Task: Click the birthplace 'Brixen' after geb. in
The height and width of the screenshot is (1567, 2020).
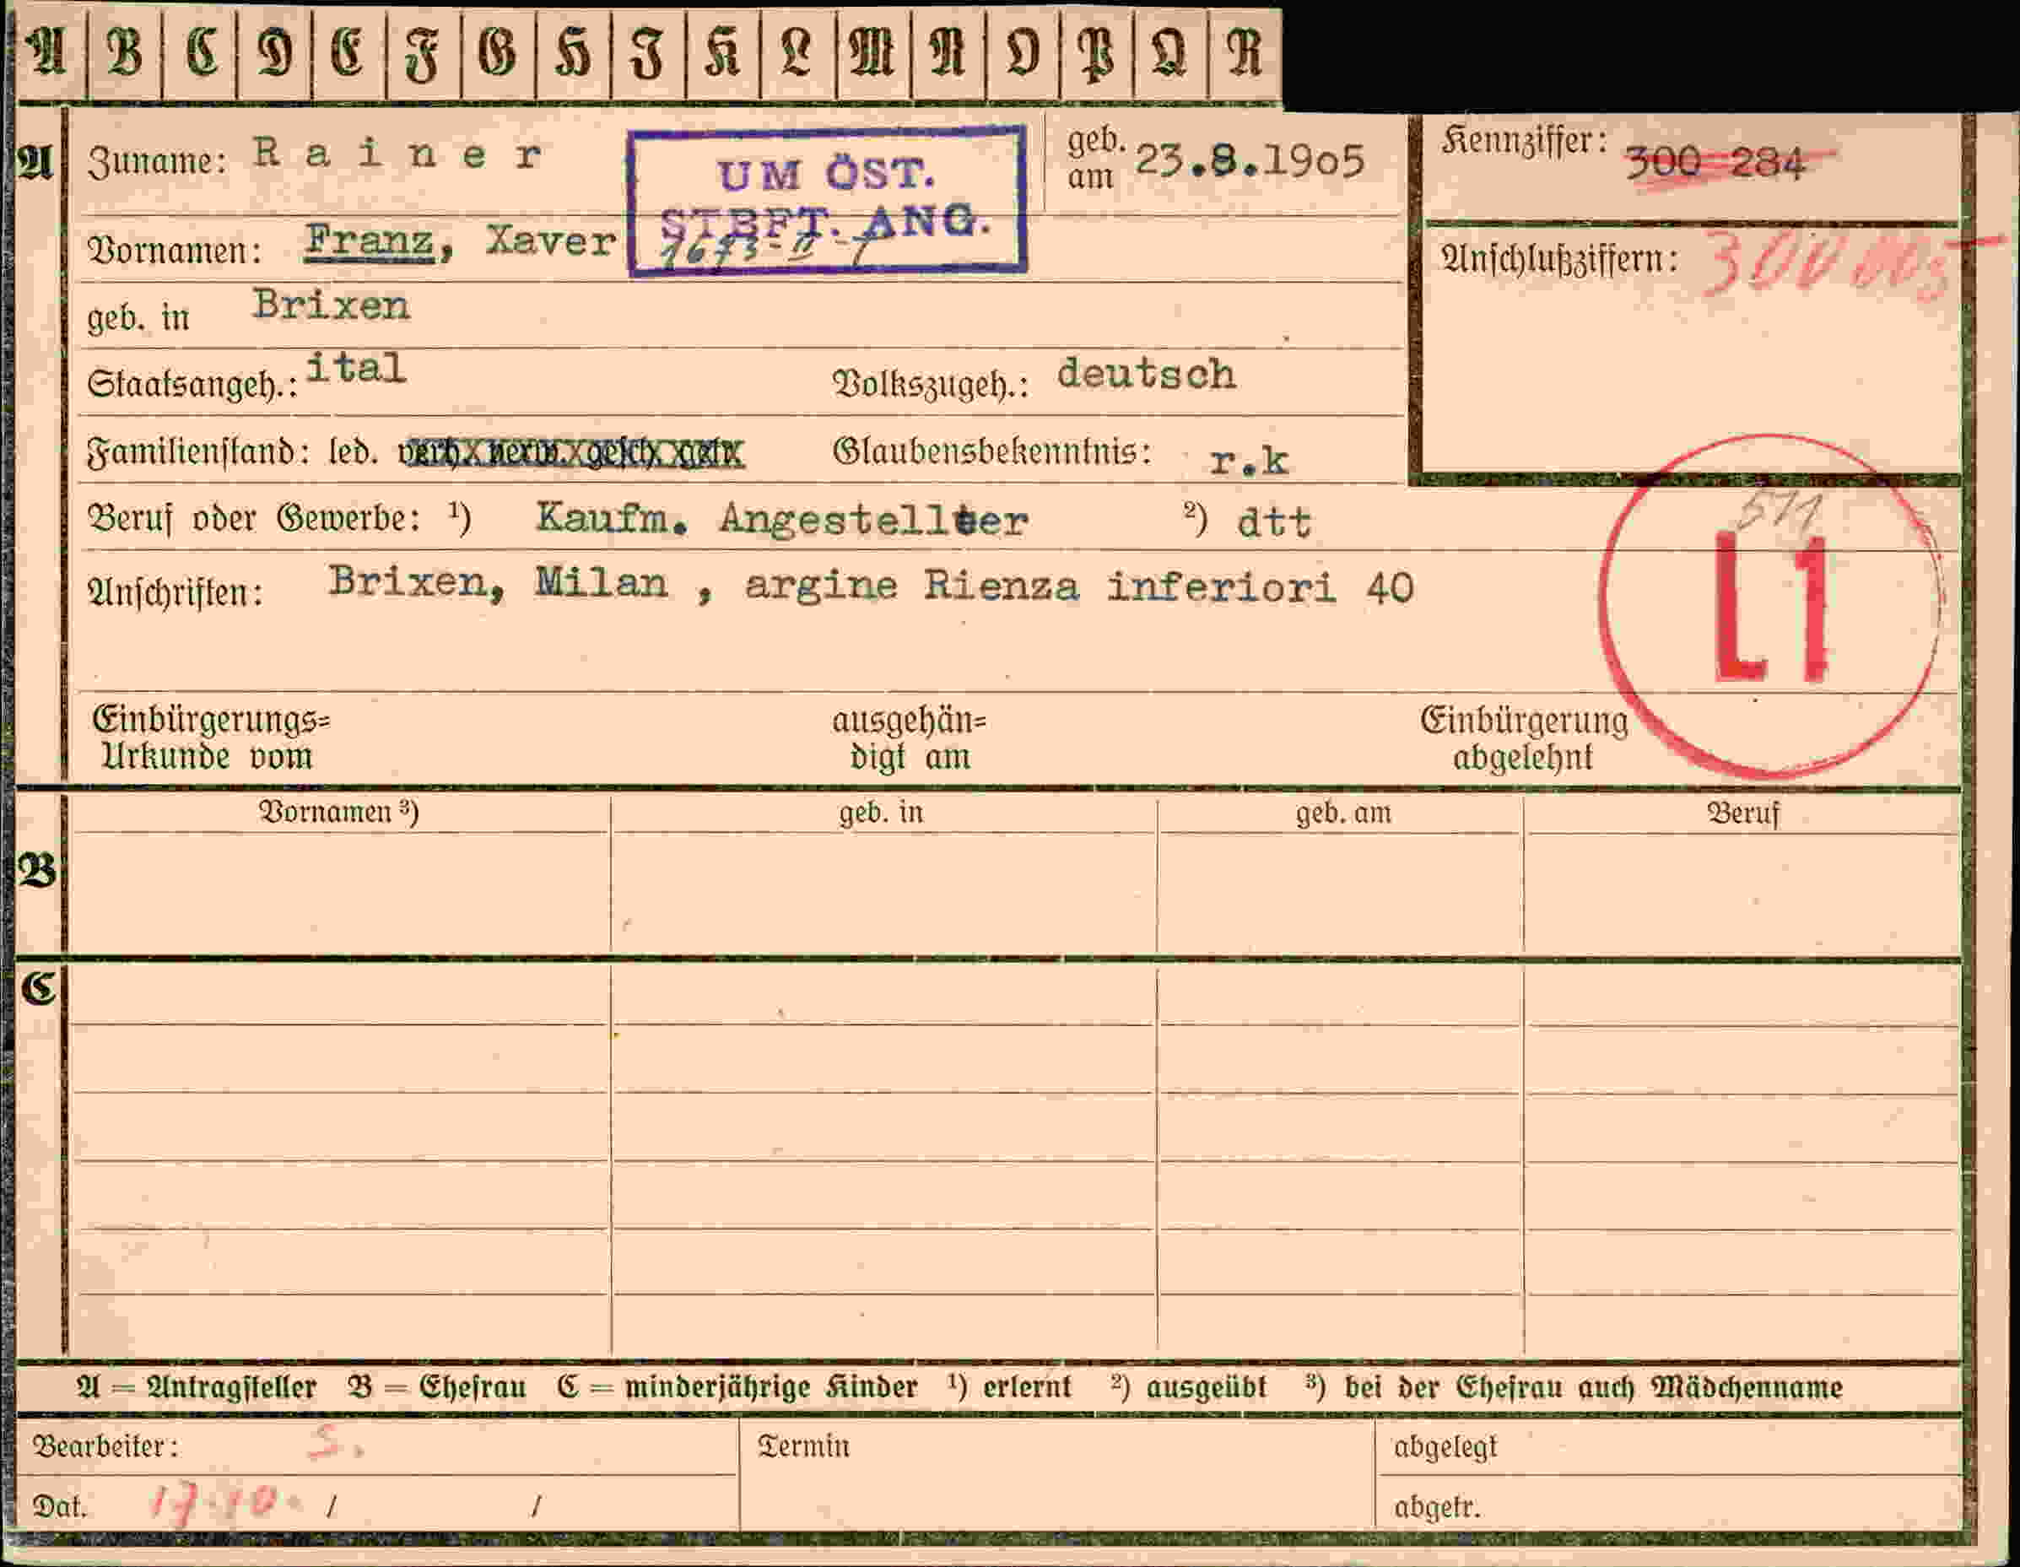Action: tap(330, 305)
